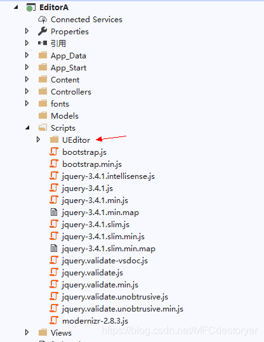Image resolution: width=264 pixels, height=342 pixels.
Task: Select the Properties label
Action: pos(70,32)
